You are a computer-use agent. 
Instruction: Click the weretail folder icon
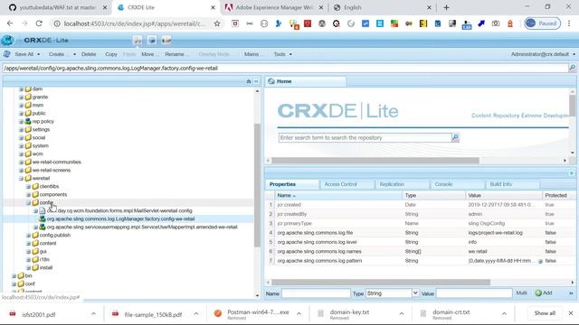[28, 179]
